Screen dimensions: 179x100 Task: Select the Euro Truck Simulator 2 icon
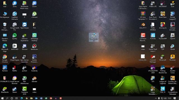point(153,16)
